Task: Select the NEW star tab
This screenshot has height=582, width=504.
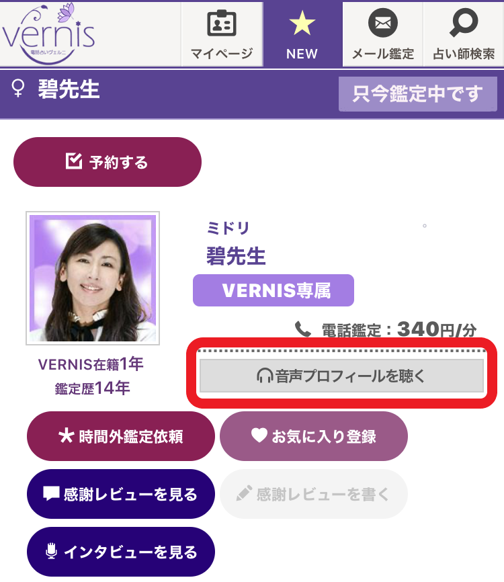Action: [x=302, y=34]
